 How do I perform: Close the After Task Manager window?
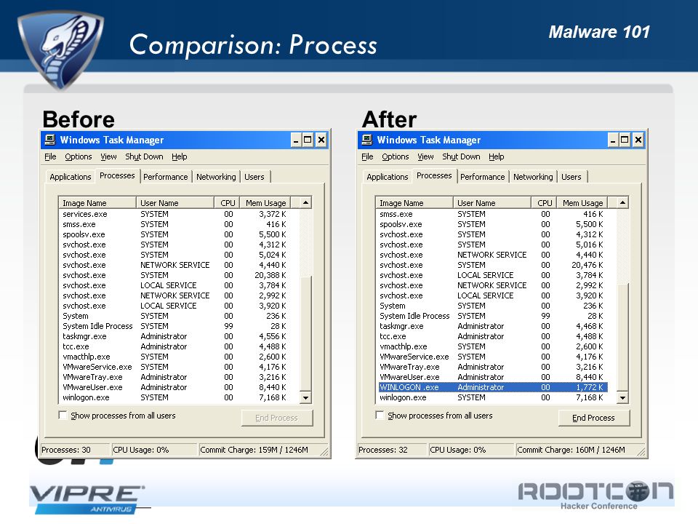tap(638, 140)
